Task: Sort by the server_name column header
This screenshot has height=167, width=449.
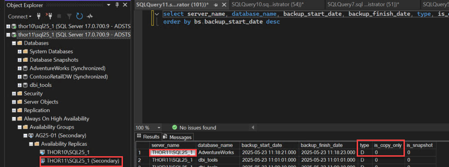Action: [172, 145]
